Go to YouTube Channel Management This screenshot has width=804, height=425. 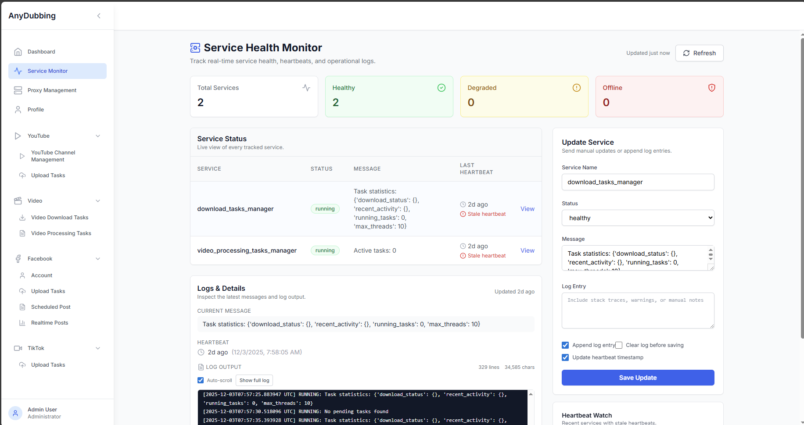[x=53, y=156]
